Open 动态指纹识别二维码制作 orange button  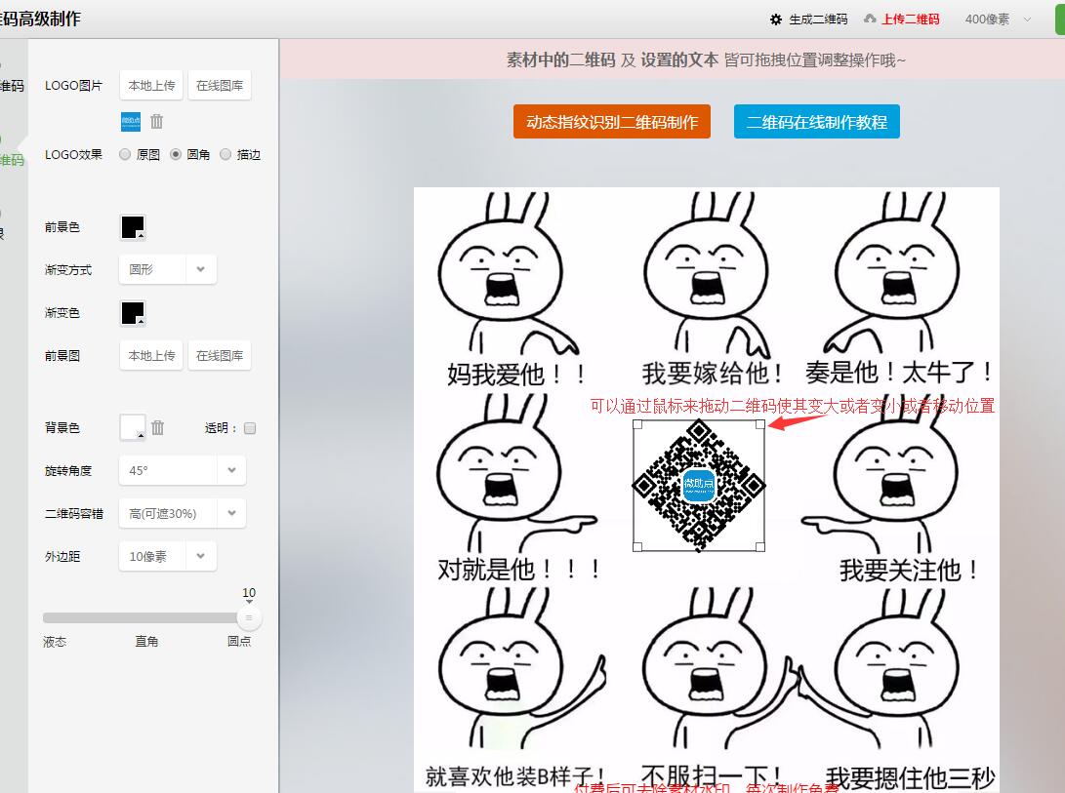coord(612,122)
